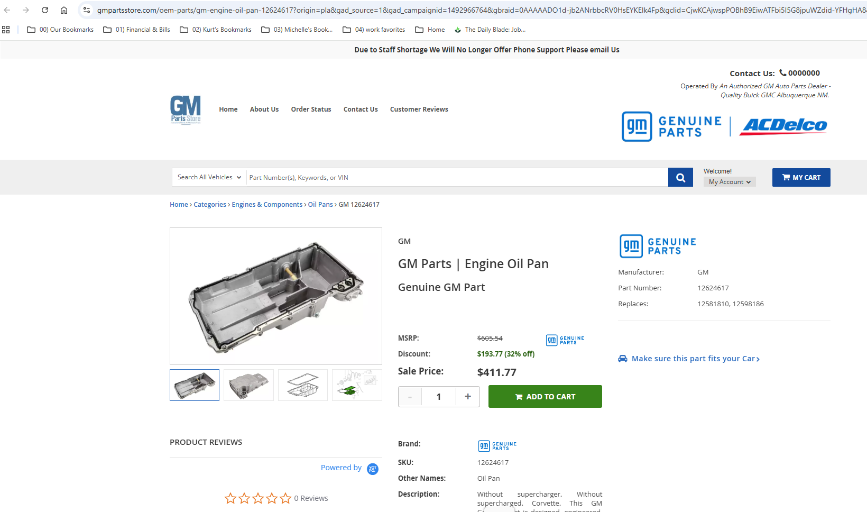Click the Categories breadcrumb link
This screenshot has width=867, height=512.
point(210,205)
